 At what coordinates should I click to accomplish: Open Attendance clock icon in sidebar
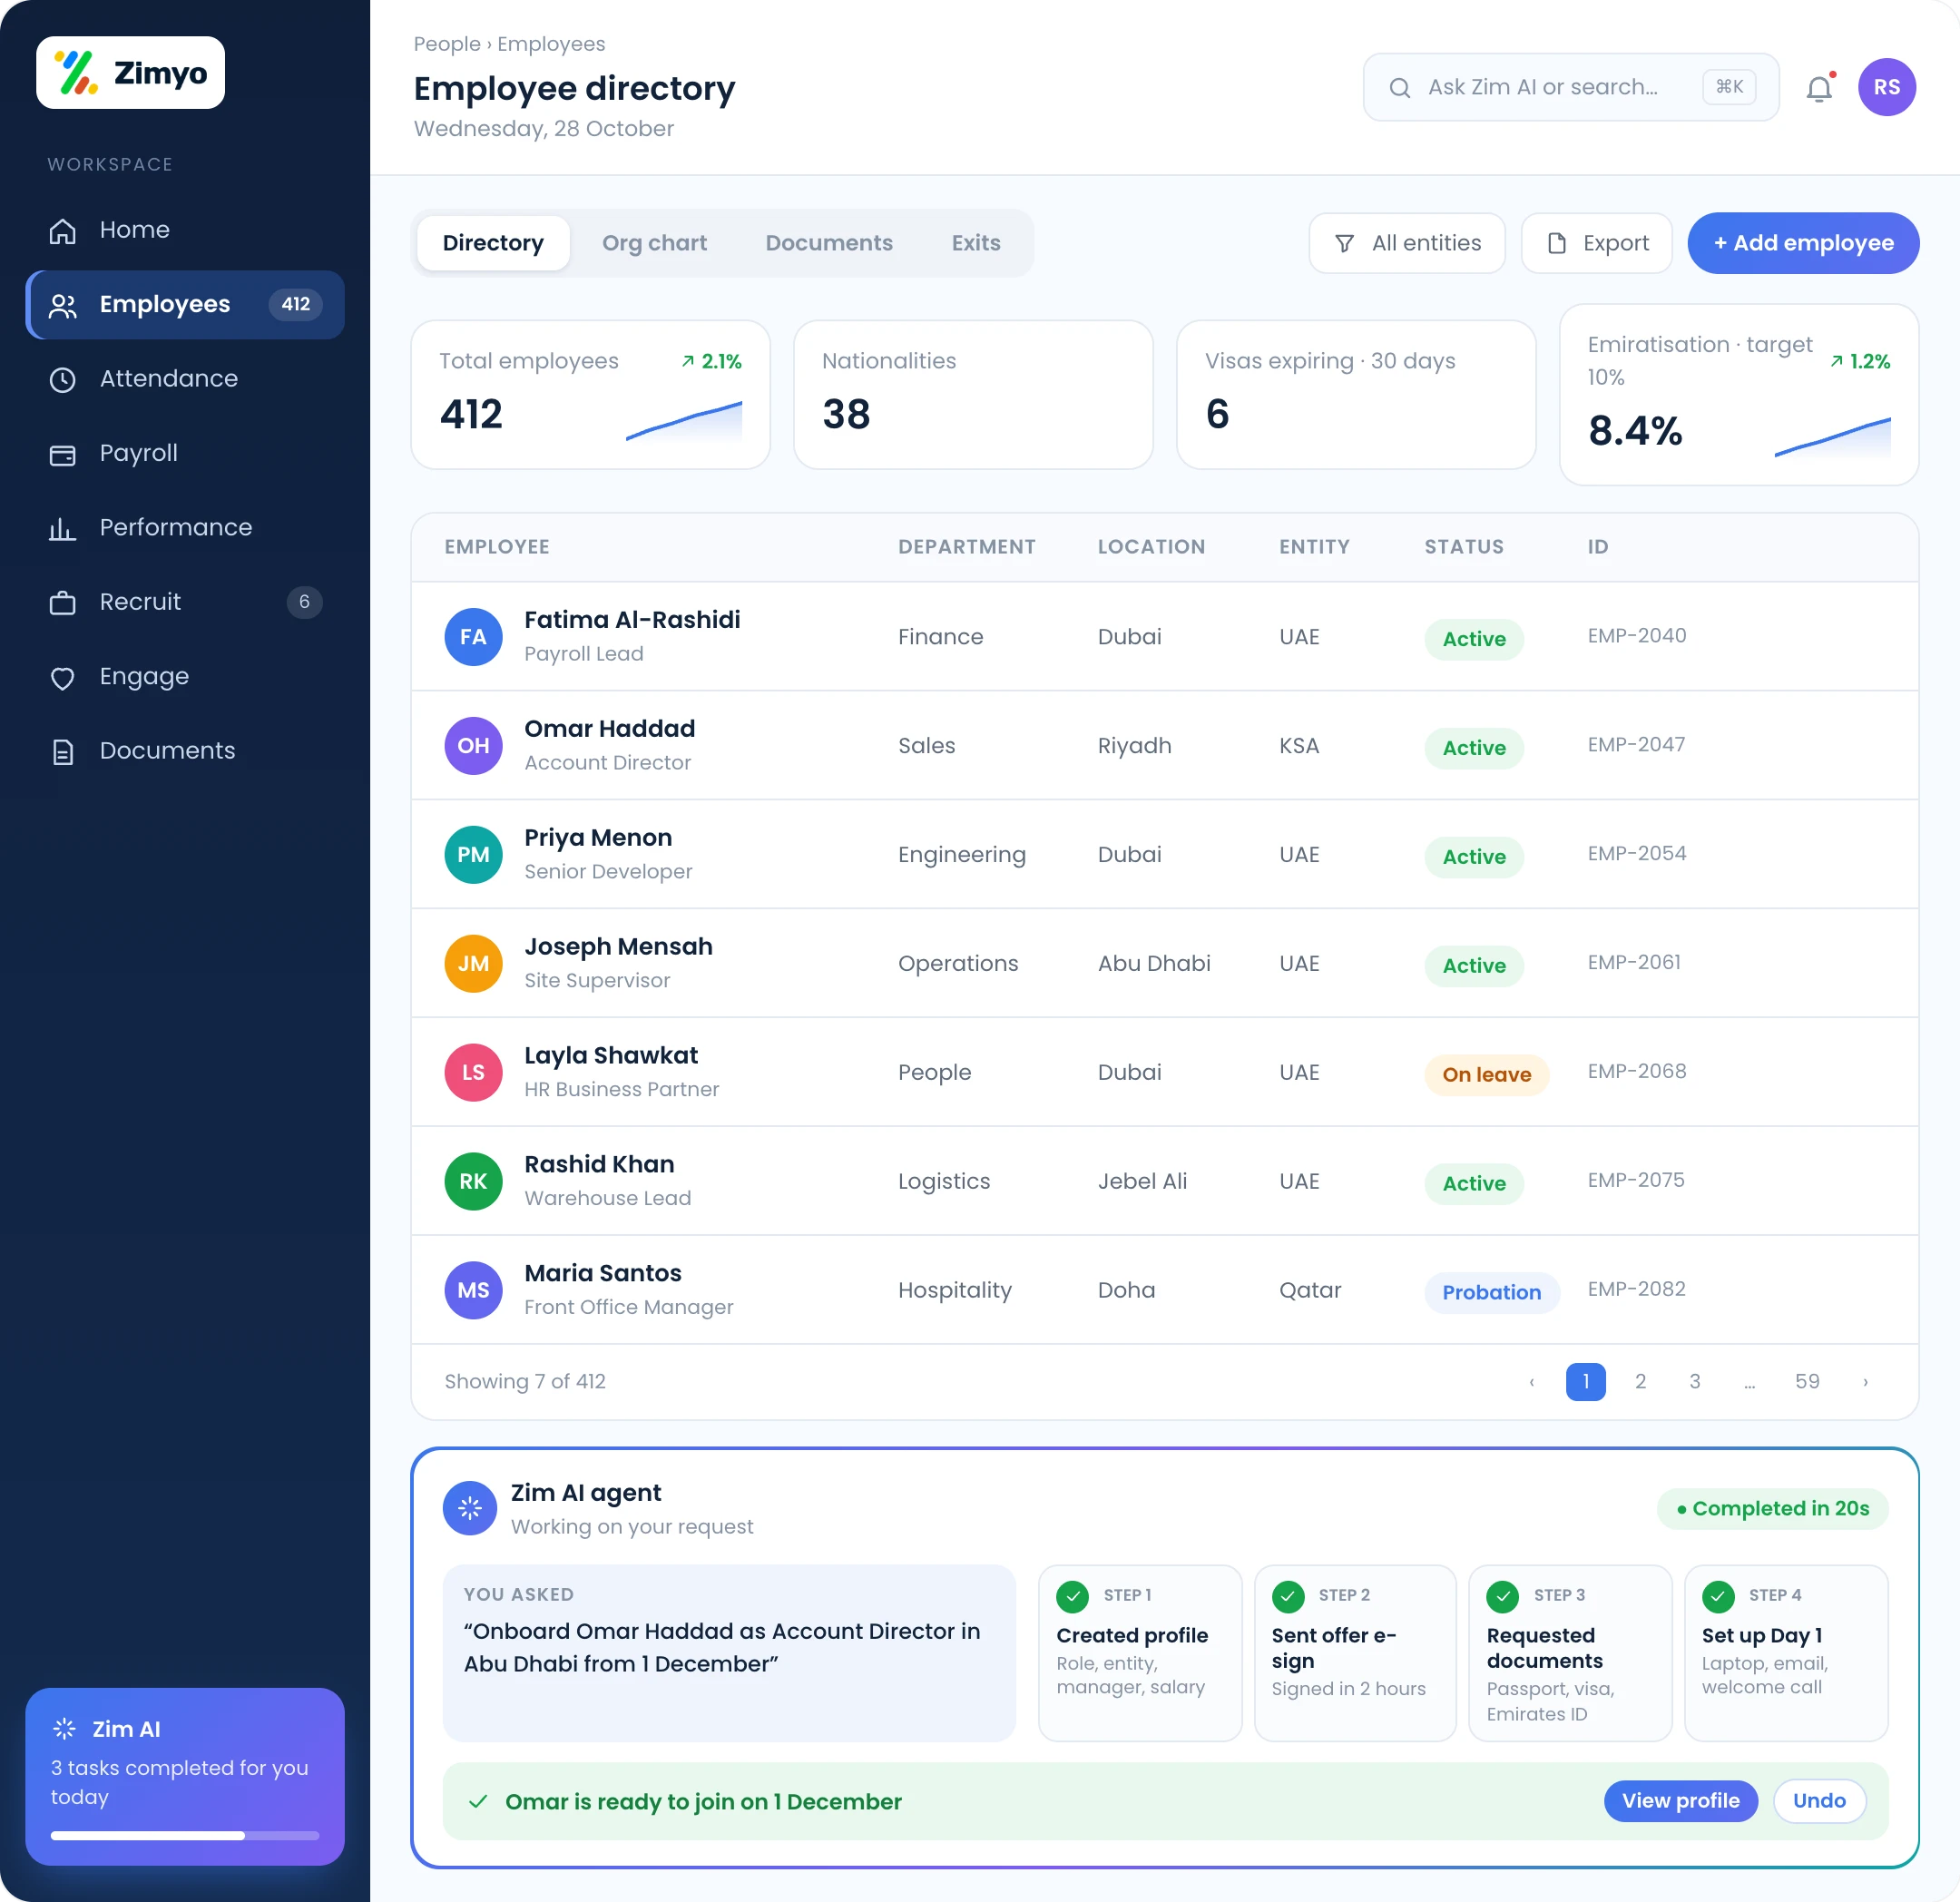pos(63,379)
